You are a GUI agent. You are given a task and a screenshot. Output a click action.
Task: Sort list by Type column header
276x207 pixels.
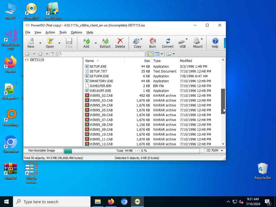(x=165, y=61)
